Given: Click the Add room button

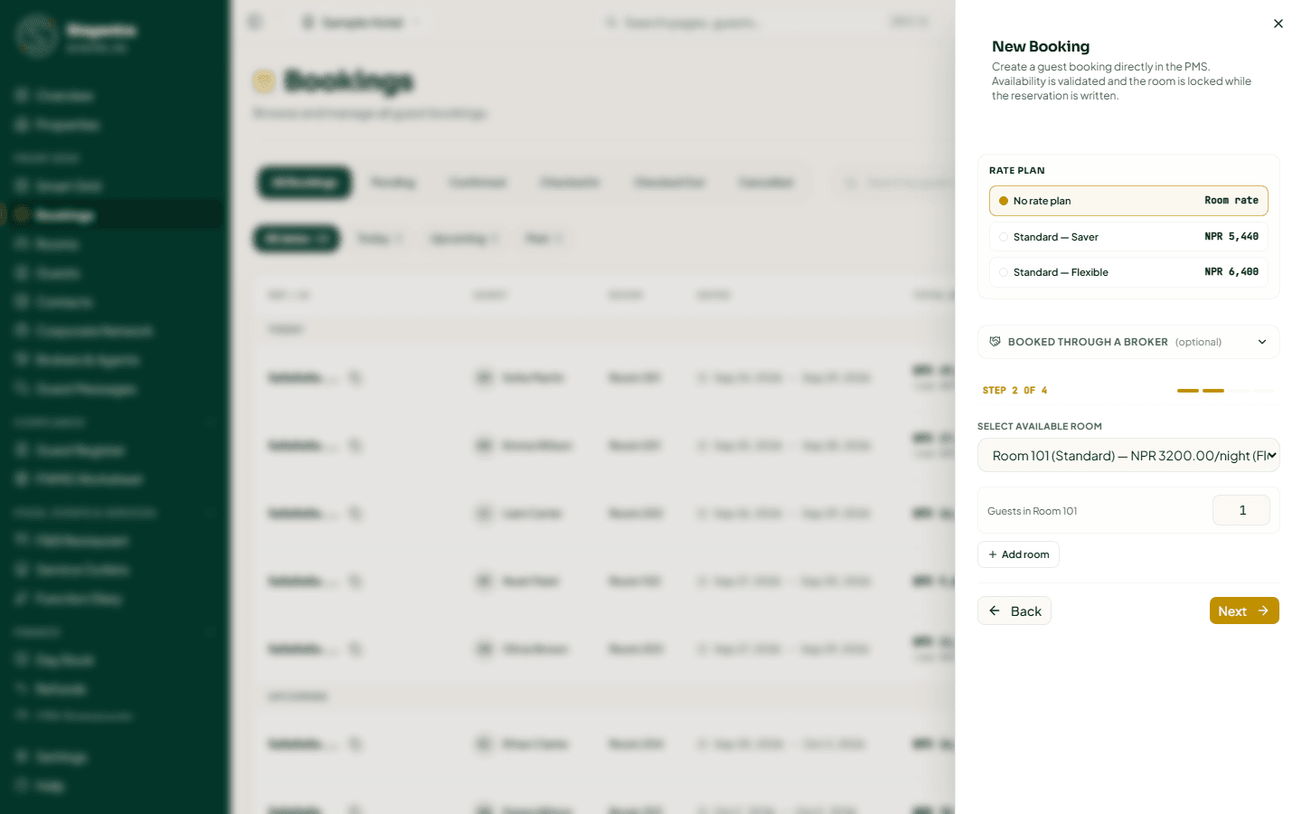Looking at the screenshot, I should pyautogui.click(x=1018, y=554).
